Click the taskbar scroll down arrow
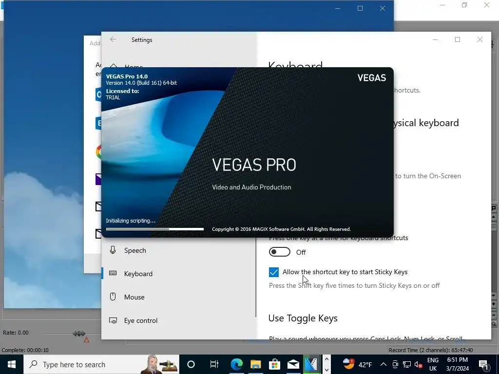 click(x=326, y=369)
